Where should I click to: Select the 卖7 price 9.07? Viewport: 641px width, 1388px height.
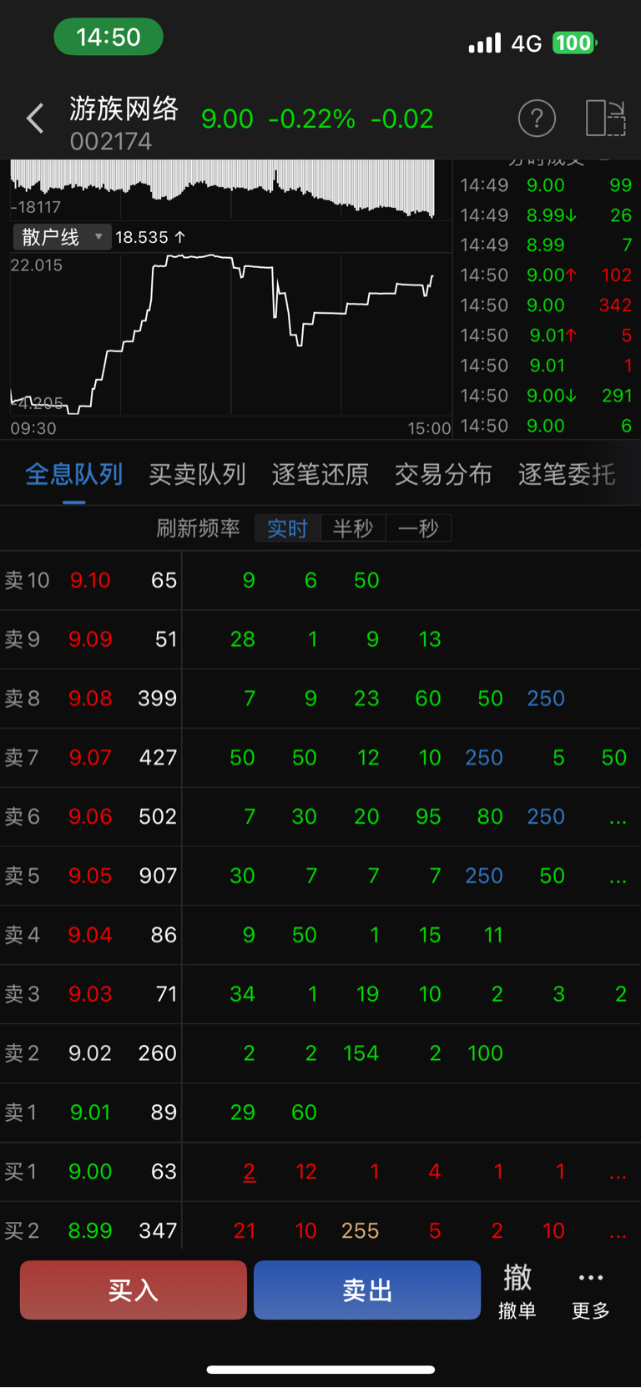click(90, 758)
